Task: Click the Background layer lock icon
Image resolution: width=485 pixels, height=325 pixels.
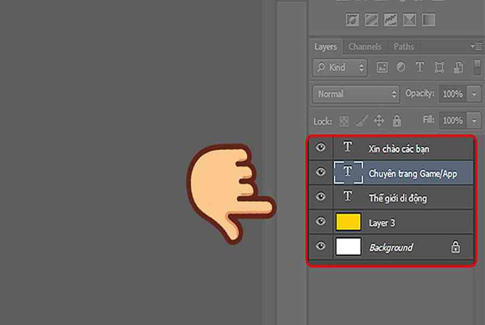Action: click(455, 247)
